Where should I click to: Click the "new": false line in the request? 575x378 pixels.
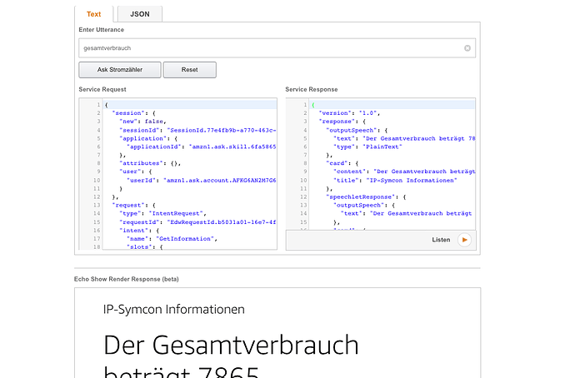(x=143, y=122)
